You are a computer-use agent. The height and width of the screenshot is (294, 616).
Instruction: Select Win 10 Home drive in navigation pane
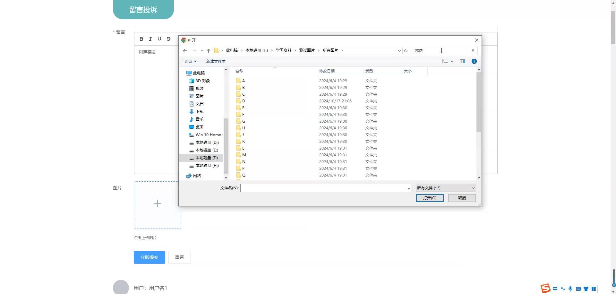tap(208, 135)
